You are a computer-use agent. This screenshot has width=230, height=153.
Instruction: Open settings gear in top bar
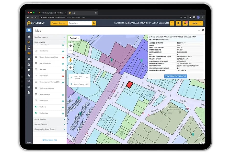178,23
